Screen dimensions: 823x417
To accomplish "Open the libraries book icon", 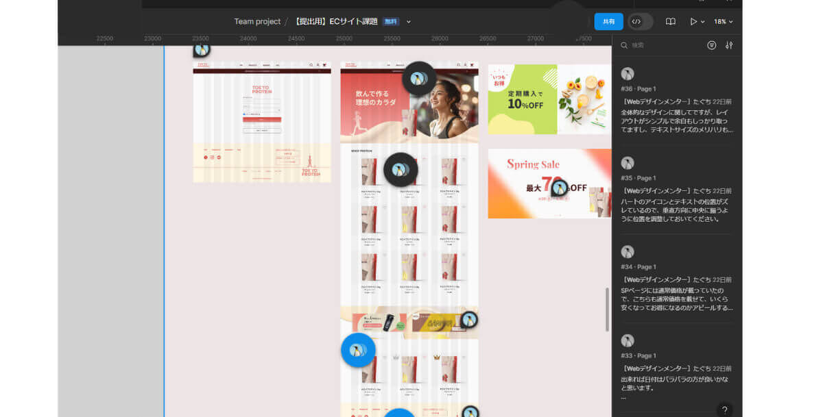I will point(671,21).
